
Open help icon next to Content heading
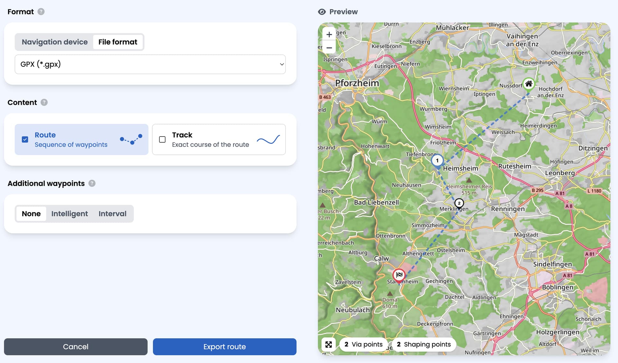point(44,102)
